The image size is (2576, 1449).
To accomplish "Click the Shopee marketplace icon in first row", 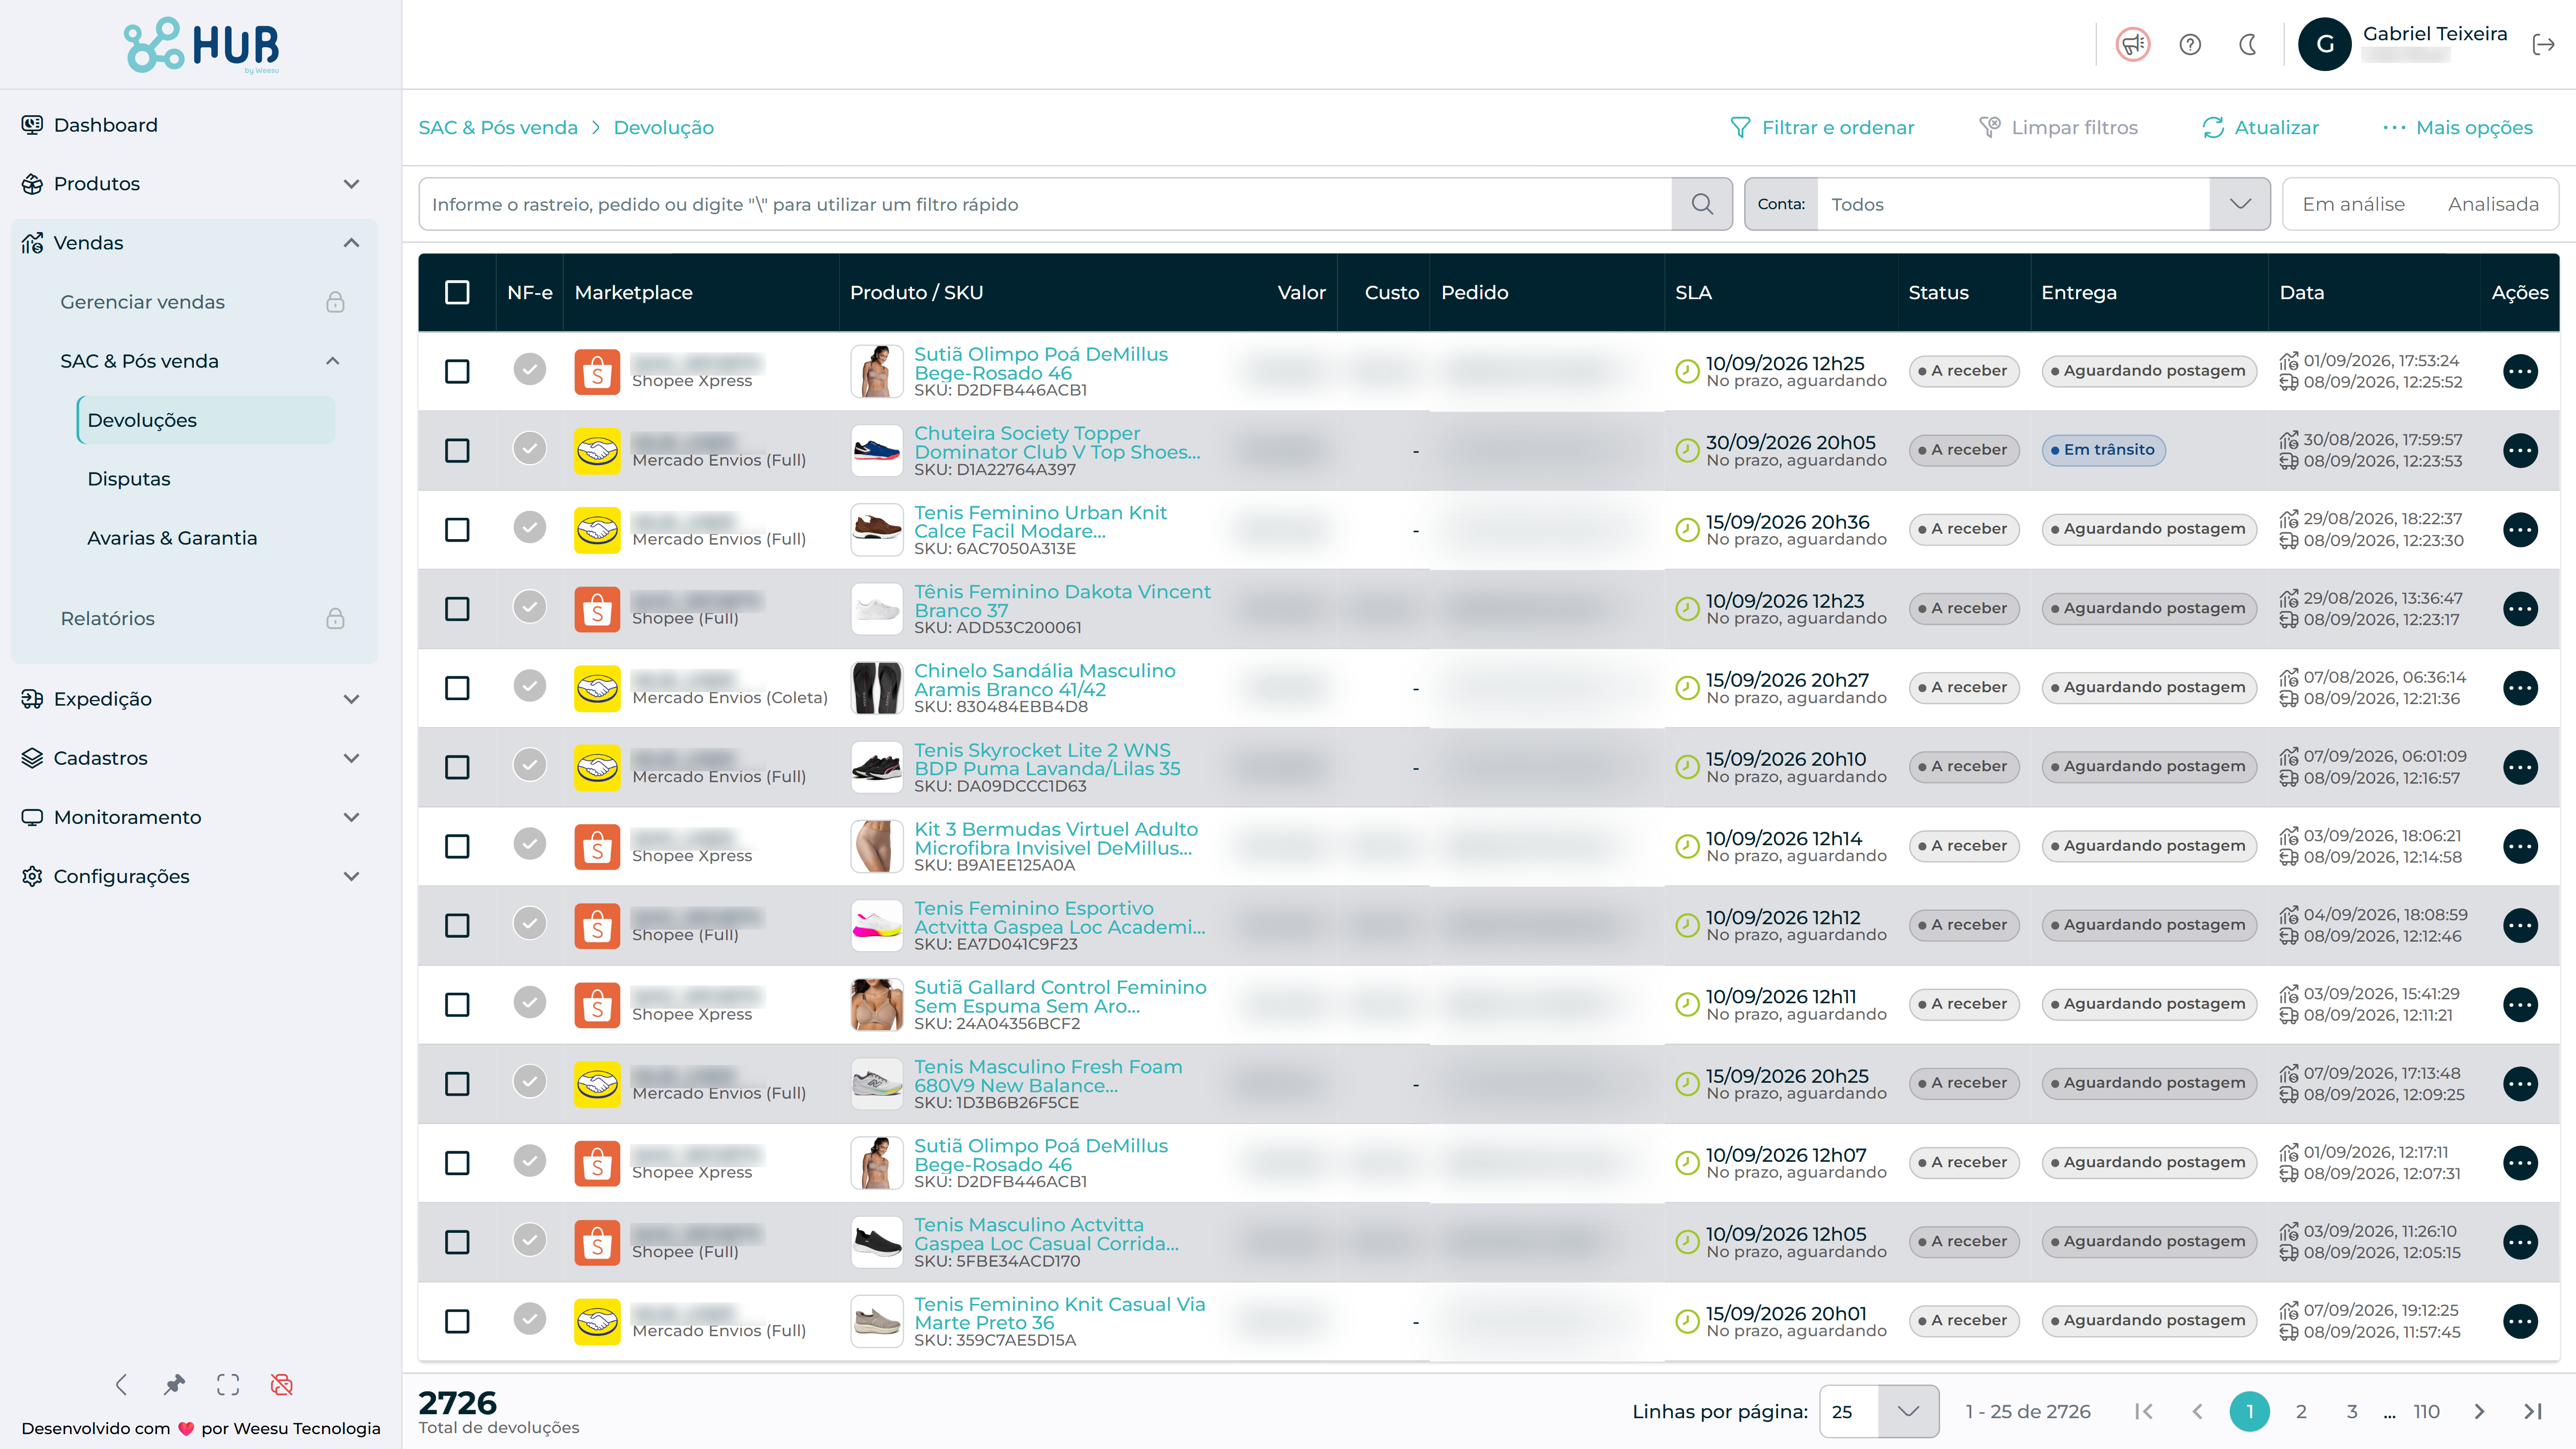I will pos(597,372).
